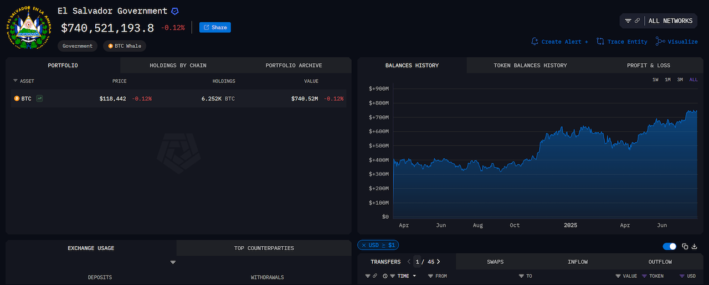Click the verified badge next to El Salvador Government

[174, 11]
